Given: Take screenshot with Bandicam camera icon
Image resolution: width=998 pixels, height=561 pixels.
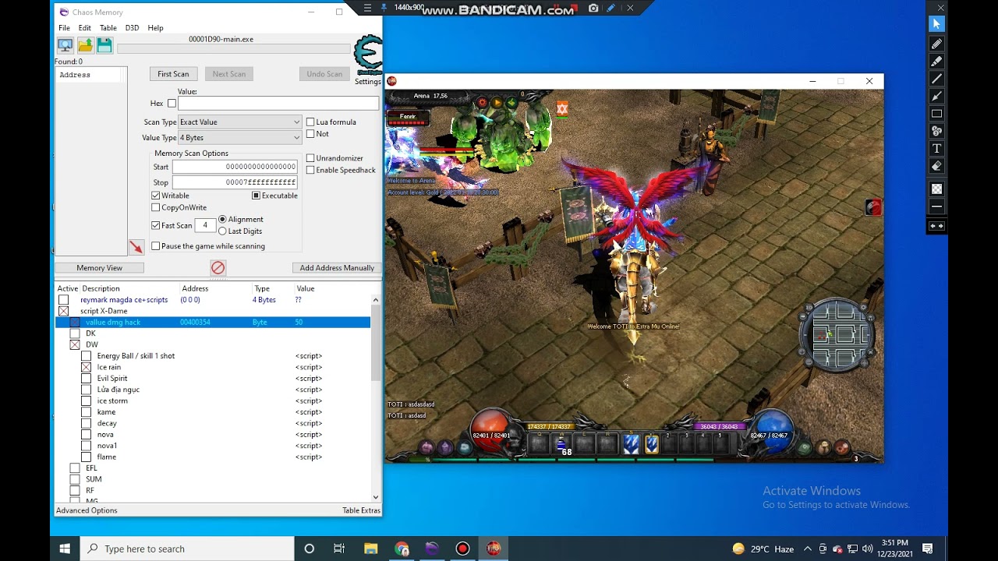Looking at the screenshot, I should pos(593,9).
